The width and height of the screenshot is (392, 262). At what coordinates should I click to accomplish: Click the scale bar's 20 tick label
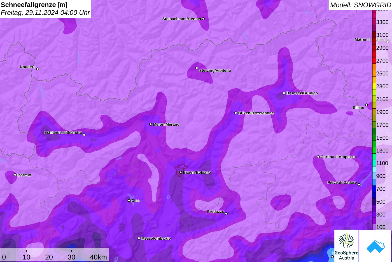click(49, 257)
